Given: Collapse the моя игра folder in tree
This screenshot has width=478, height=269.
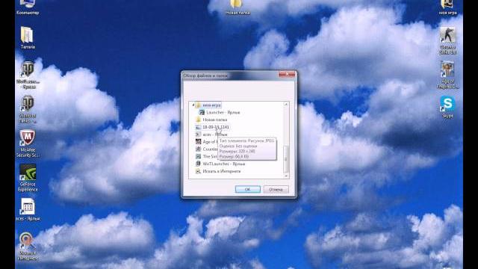Looking at the screenshot, I should click(193, 105).
